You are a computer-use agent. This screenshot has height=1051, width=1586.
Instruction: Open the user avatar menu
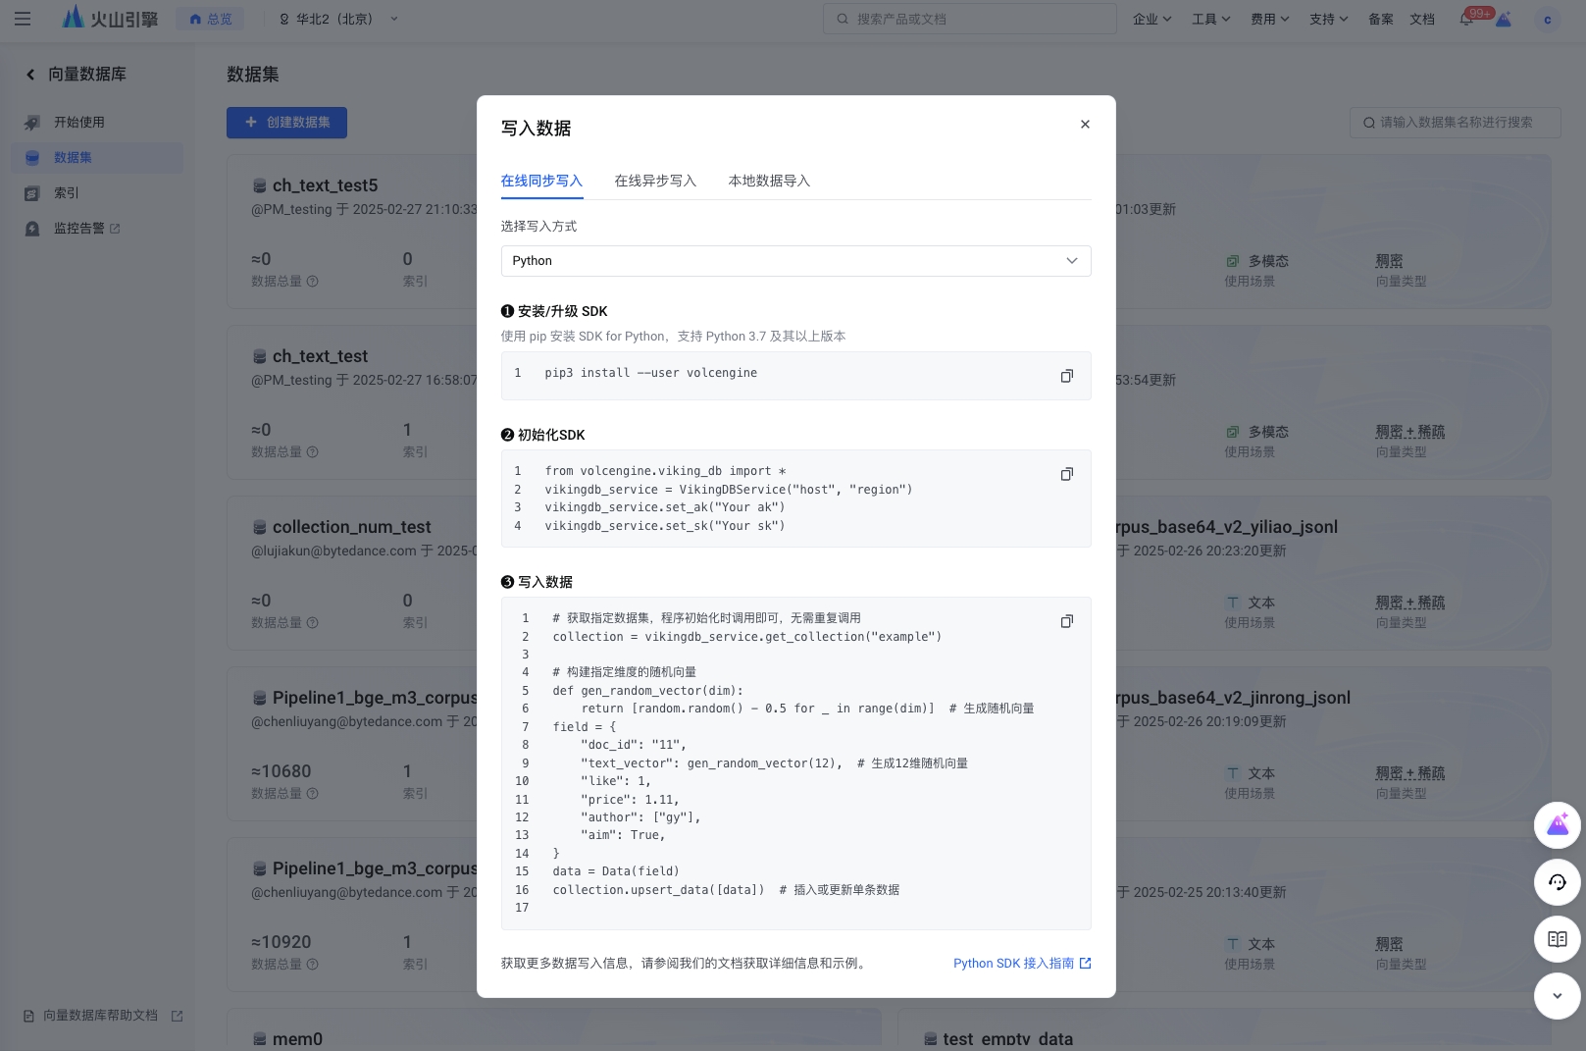[x=1548, y=19]
